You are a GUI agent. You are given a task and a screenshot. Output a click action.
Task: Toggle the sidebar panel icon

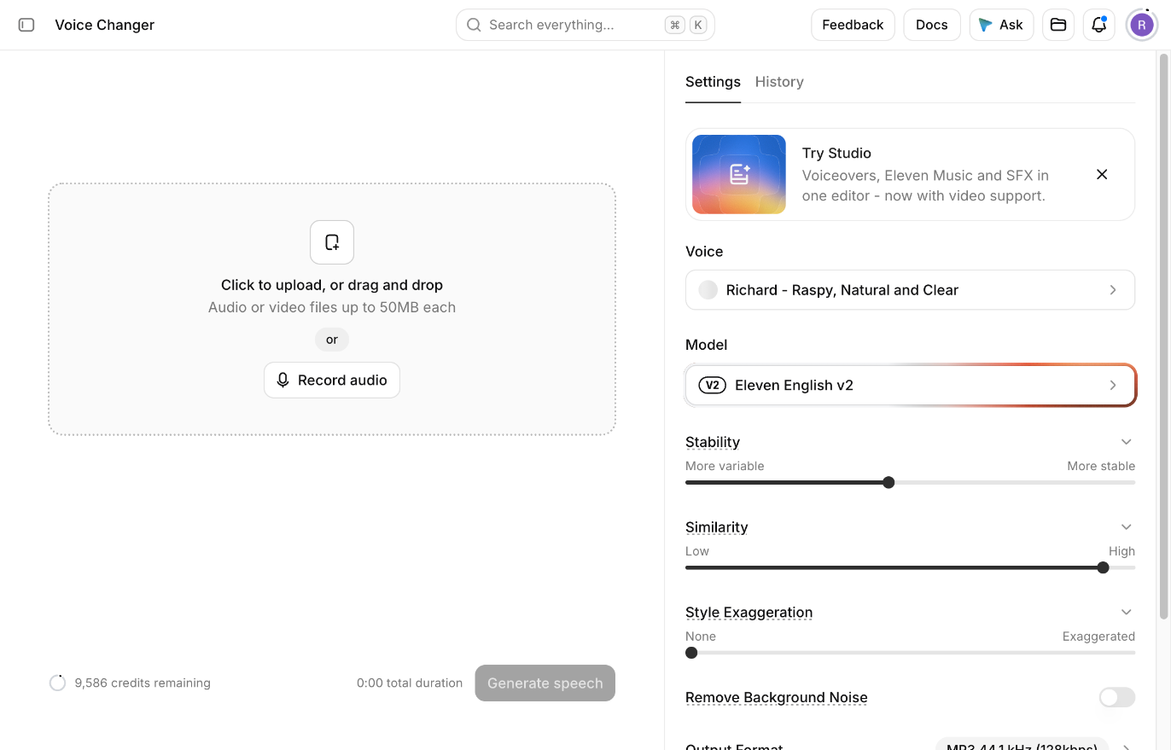tap(26, 25)
